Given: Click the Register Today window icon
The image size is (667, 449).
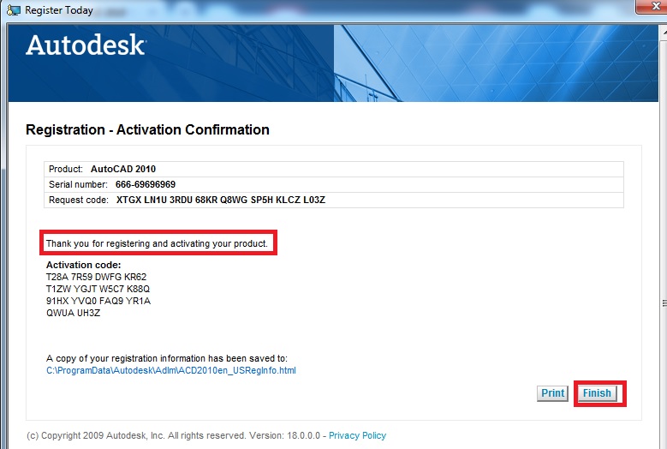Looking at the screenshot, I should tap(13, 10).
